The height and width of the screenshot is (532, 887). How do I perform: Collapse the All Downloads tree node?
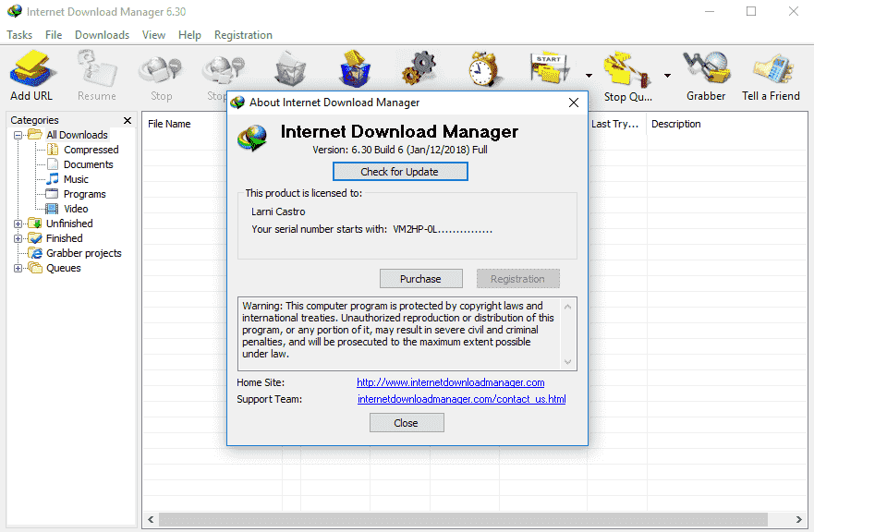[x=18, y=135]
